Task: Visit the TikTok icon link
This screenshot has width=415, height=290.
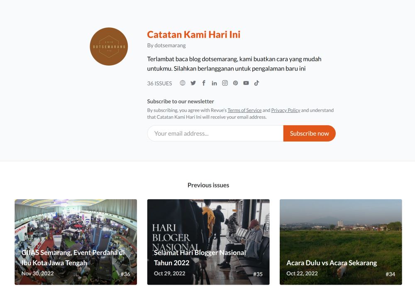Action: [256, 83]
